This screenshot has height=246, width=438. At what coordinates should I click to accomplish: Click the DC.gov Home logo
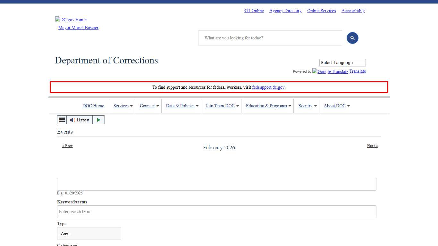pos(71,20)
